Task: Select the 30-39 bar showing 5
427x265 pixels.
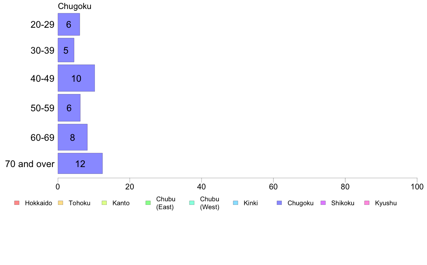Action: click(x=66, y=50)
